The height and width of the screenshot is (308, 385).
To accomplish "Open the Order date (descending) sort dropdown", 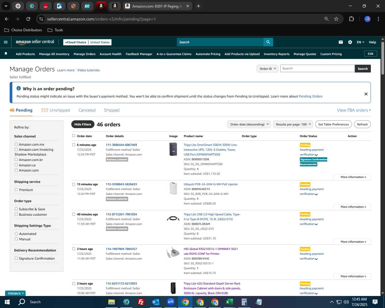I will 249,124.
